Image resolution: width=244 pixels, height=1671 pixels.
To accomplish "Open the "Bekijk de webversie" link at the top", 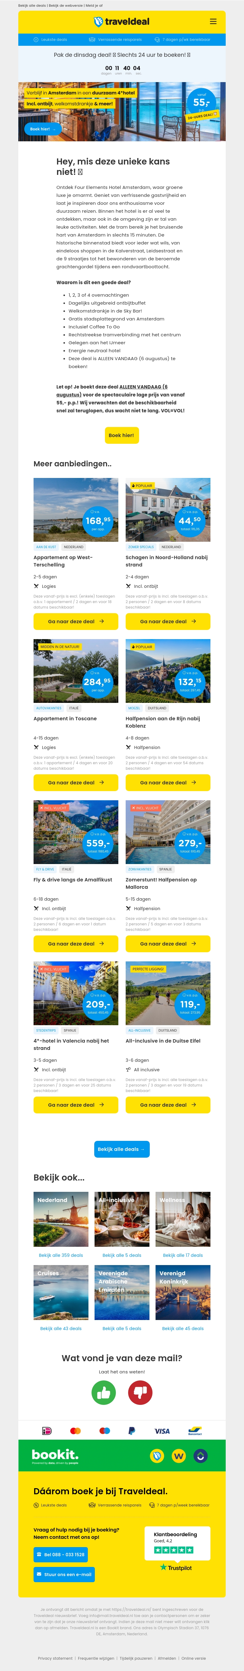I will [66, 5].
